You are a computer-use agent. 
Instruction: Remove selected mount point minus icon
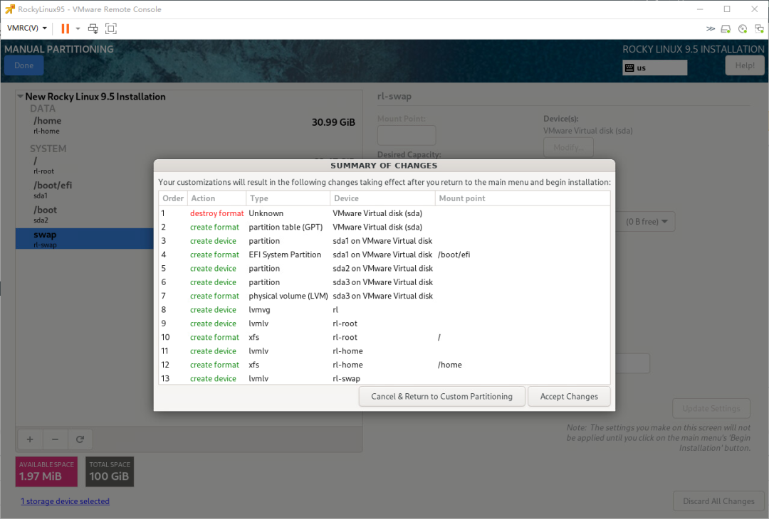click(55, 439)
